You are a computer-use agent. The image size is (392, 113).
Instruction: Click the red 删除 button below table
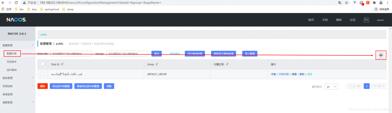pyautogui.click(x=43, y=86)
